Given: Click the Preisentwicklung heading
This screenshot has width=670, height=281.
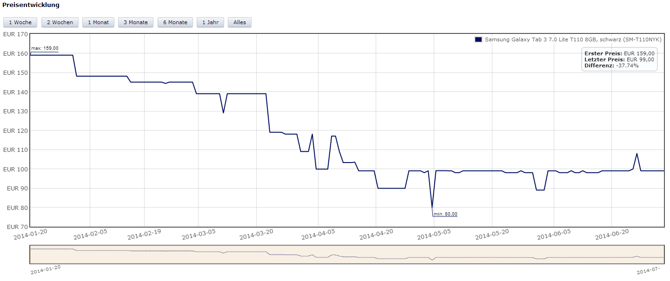Looking at the screenshot, I should (x=31, y=5).
